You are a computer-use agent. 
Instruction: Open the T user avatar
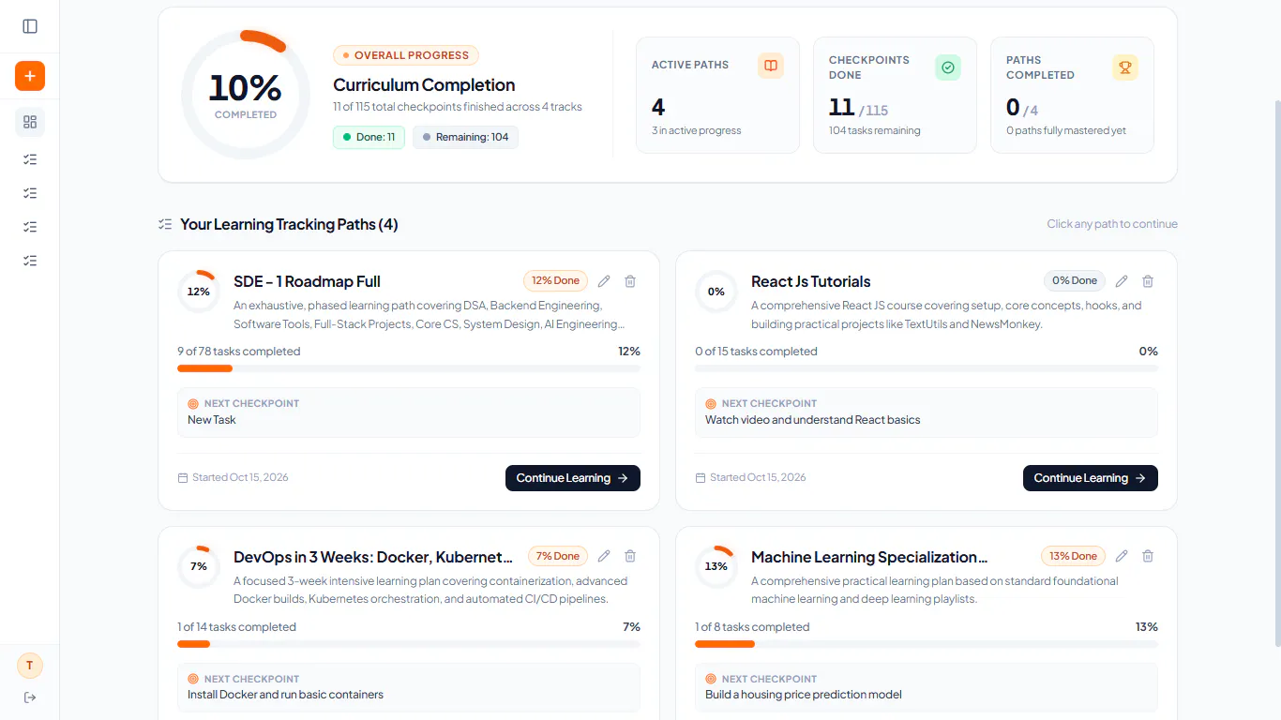click(30, 666)
